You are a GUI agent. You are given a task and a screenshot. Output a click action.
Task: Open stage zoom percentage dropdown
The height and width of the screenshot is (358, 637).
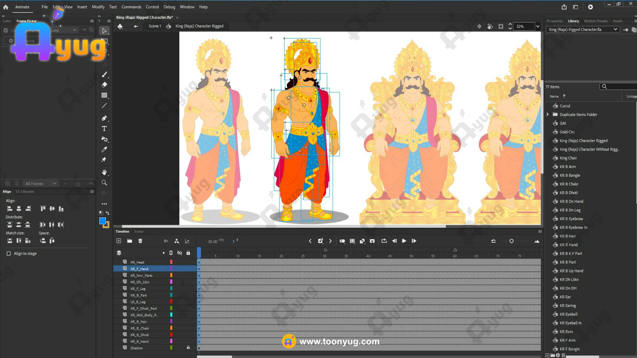pos(538,27)
